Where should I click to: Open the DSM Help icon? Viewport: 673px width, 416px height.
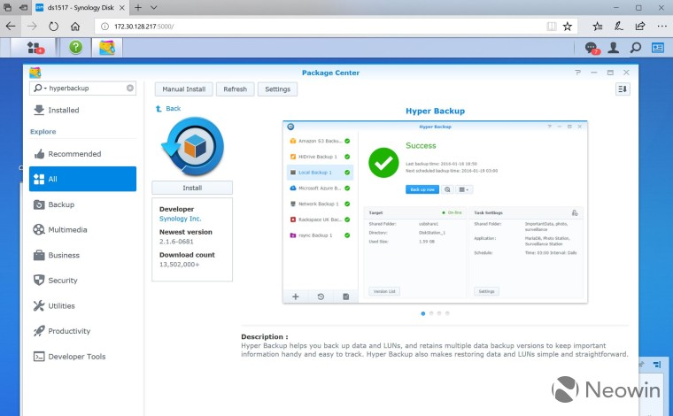click(75, 47)
